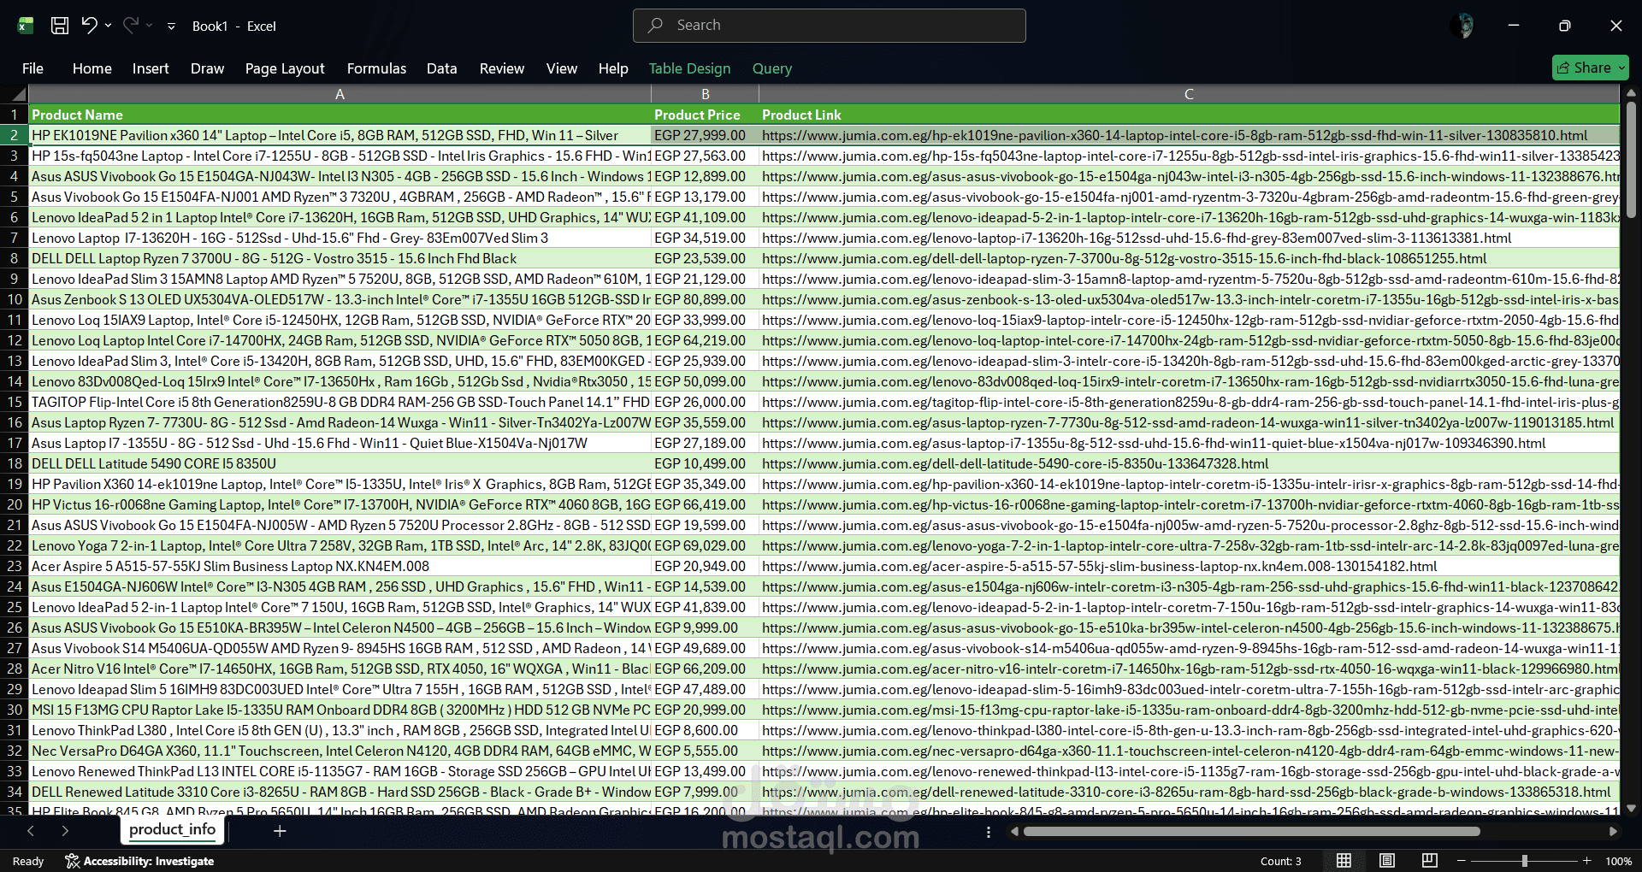Select the price cell EGP 27,999.00
The image size is (1642, 872).
(706, 135)
